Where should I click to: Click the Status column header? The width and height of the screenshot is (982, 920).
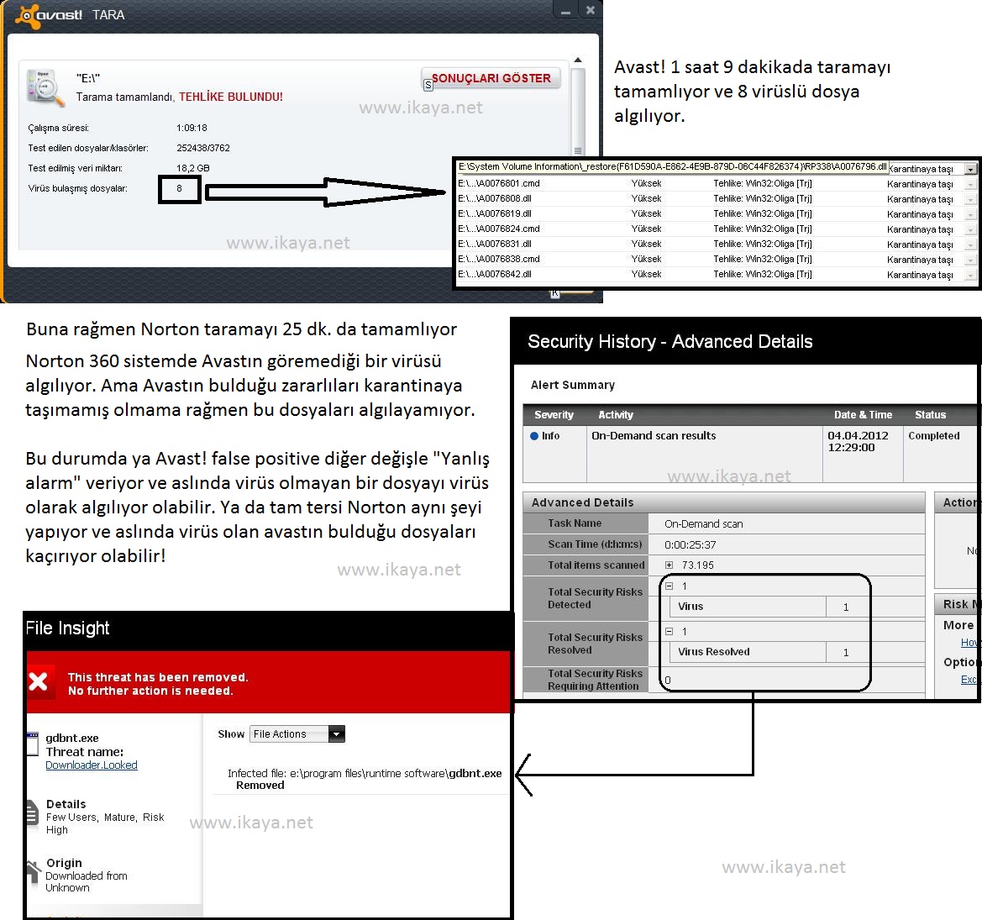pyautogui.click(x=930, y=414)
